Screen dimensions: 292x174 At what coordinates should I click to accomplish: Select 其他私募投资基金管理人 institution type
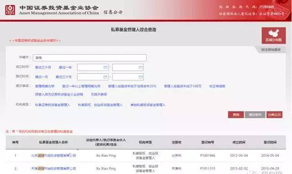tap(148, 105)
